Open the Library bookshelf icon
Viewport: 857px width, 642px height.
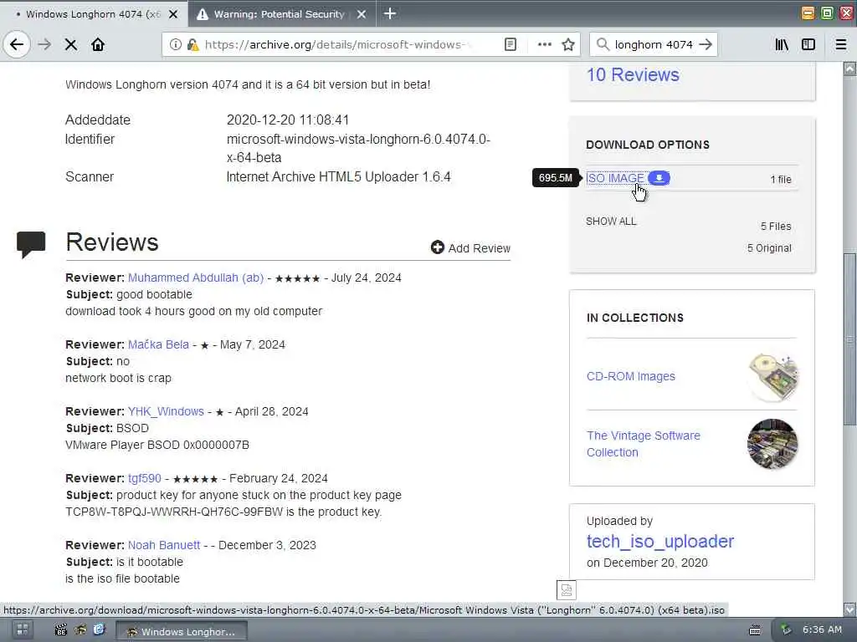(x=782, y=45)
